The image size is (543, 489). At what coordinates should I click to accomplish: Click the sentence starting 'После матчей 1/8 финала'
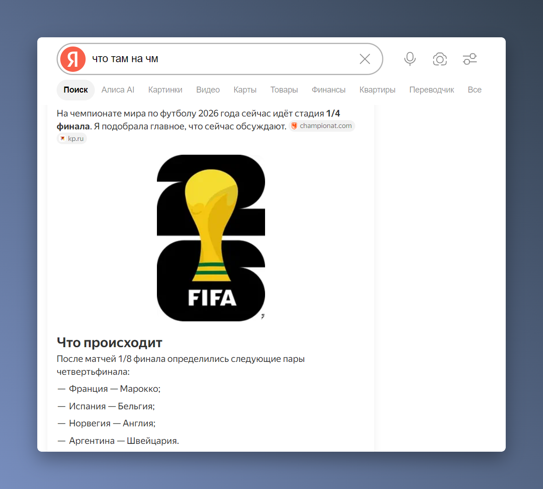(180, 365)
